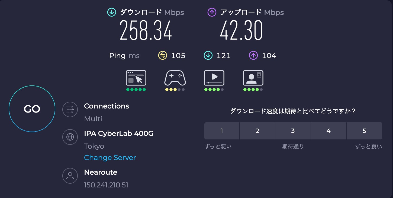Click the user icon beside Nearoute
Viewport: 393px width, 198px height.
click(70, 175)
